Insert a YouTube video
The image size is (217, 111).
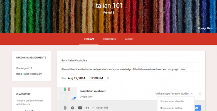tap(80, 108)
